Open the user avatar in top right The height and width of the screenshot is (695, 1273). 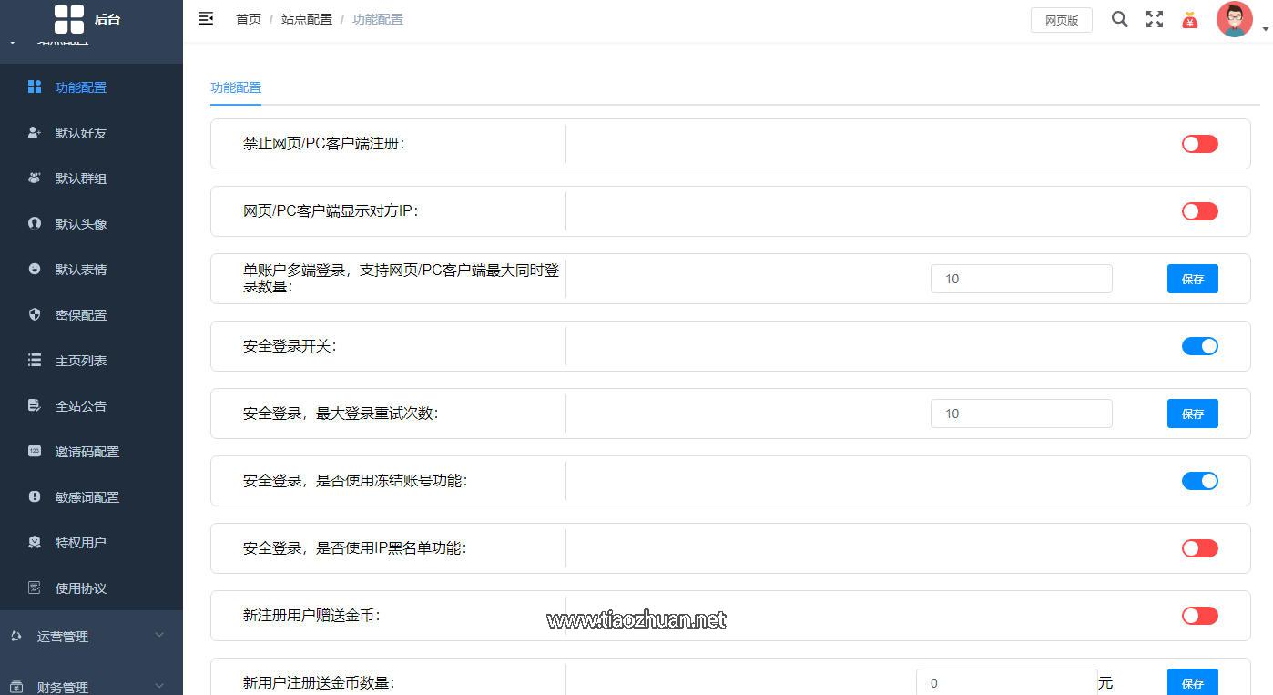point(1234,18)
